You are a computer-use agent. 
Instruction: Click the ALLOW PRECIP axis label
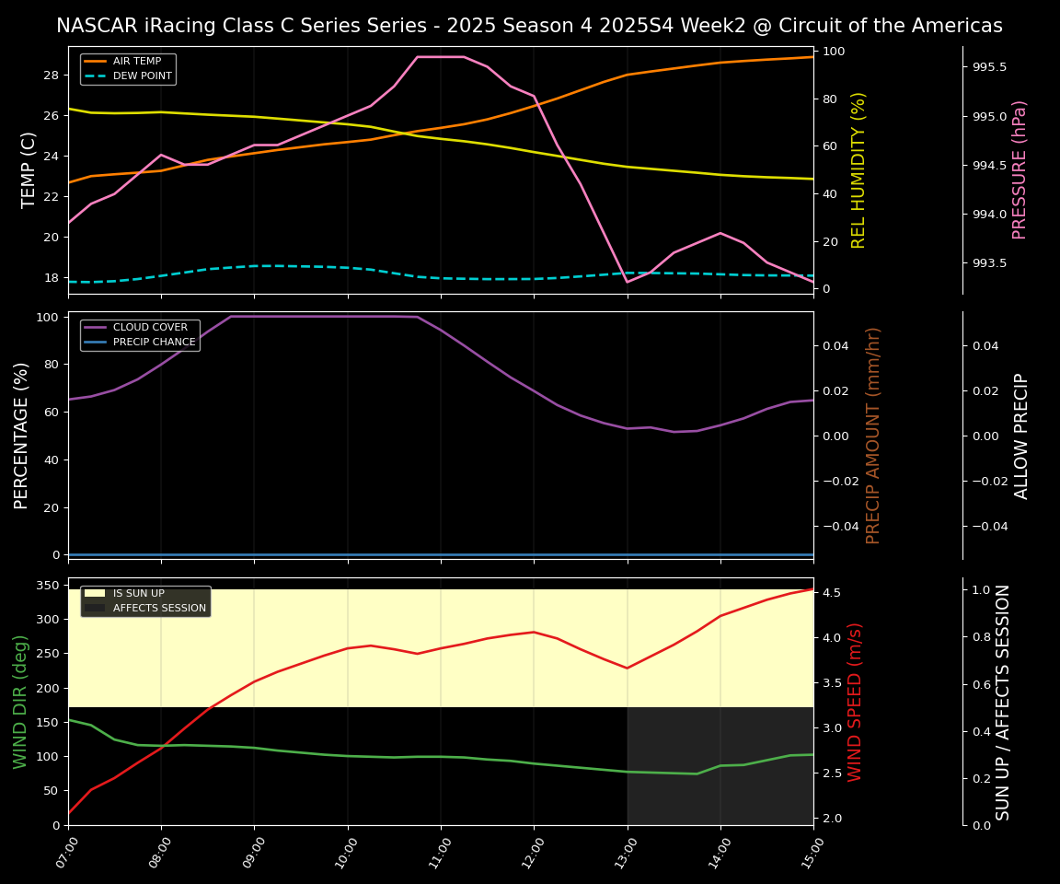click(x=1021, y=436)
